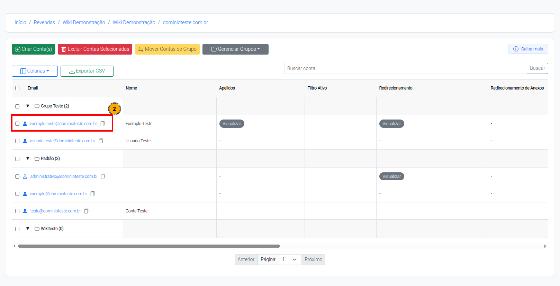
Task: Click the Buscar button
Action: [537, 68]
